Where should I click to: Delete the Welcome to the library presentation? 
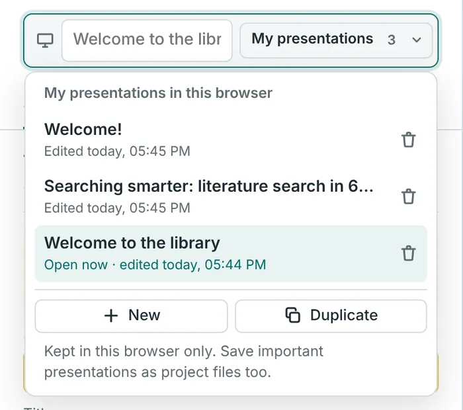tap(408, 253)
